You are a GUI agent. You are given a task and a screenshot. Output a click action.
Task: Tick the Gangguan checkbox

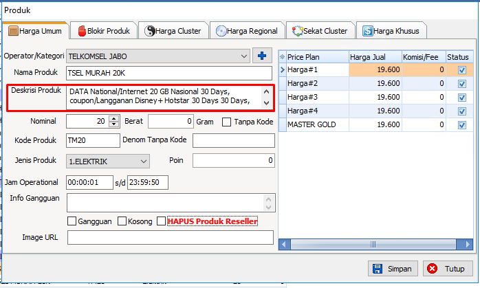click(x=72, y=221)
